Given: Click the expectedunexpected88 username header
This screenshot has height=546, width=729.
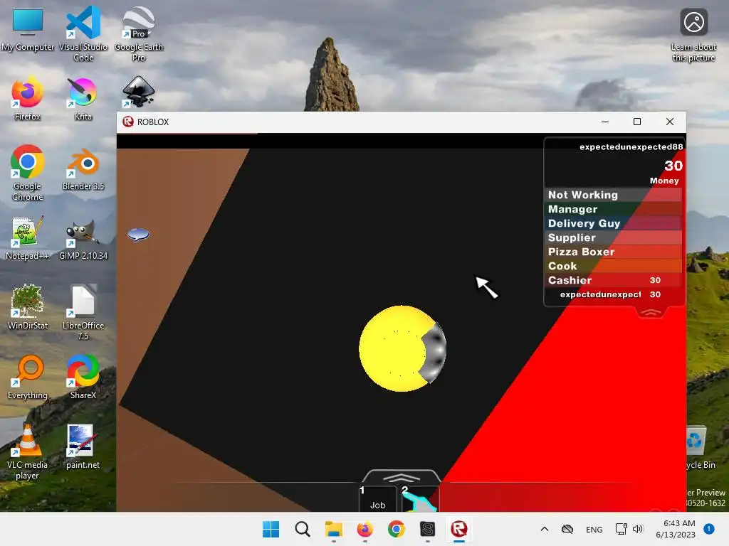Looking at the screenshot, I should pos(631,146).
